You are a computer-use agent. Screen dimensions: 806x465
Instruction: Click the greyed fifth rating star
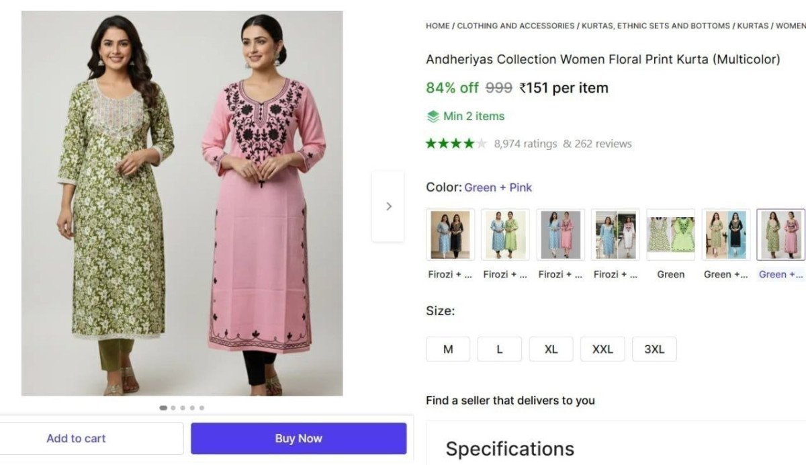481,143
